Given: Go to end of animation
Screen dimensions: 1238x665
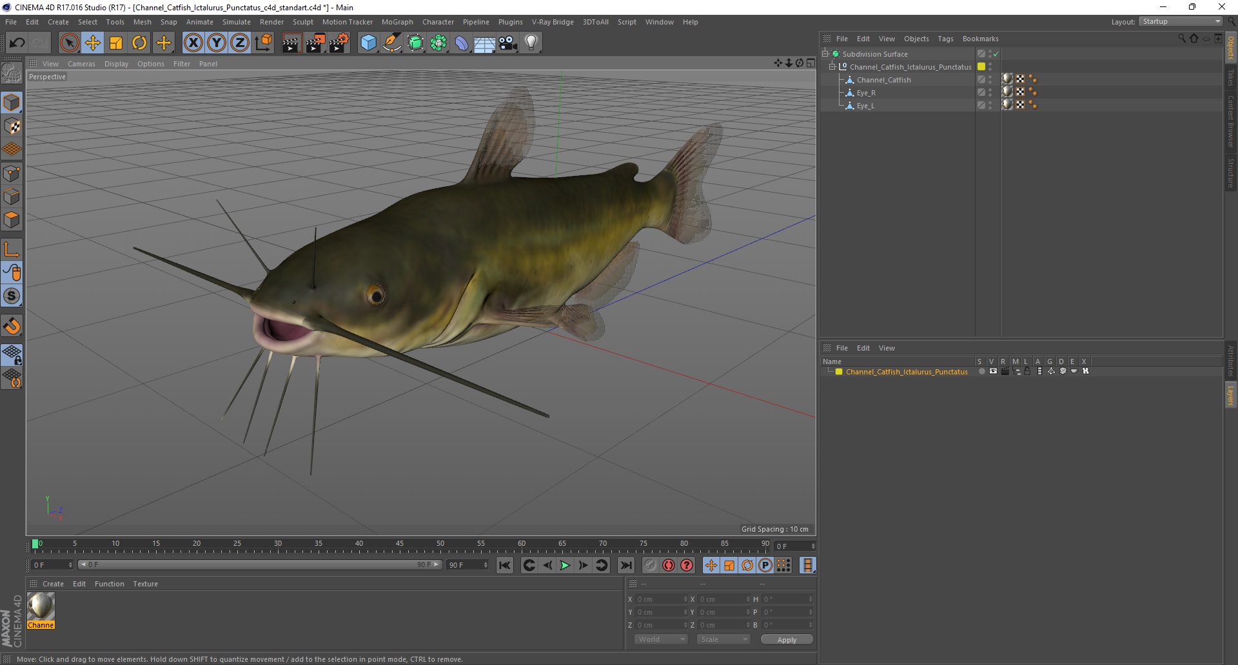Looking at the screenshot, I should pyautogui.click(x=625, y=565).
